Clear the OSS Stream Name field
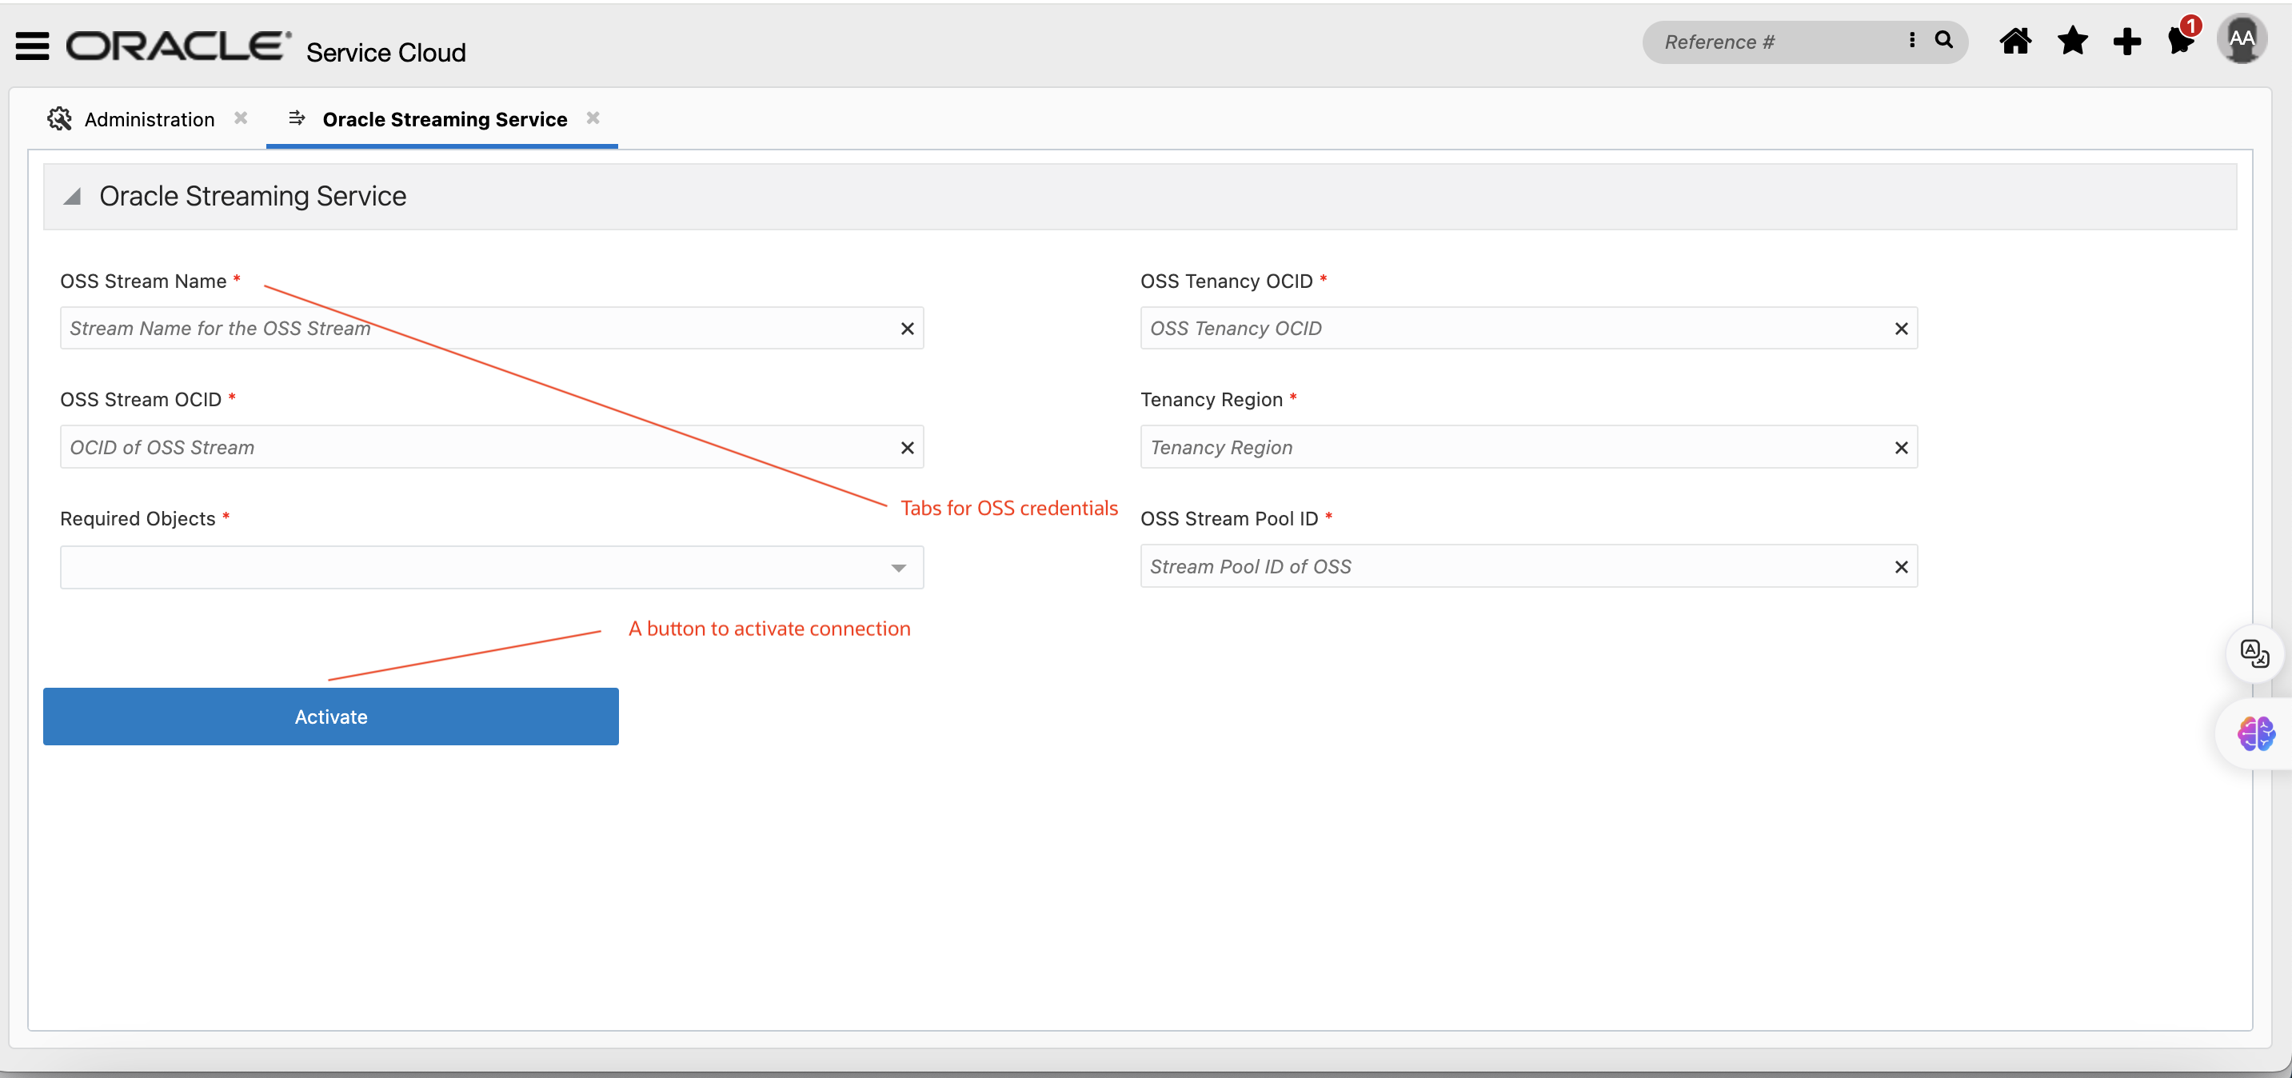Screen dimensions: 2292x1078 [x=907, y=328]
